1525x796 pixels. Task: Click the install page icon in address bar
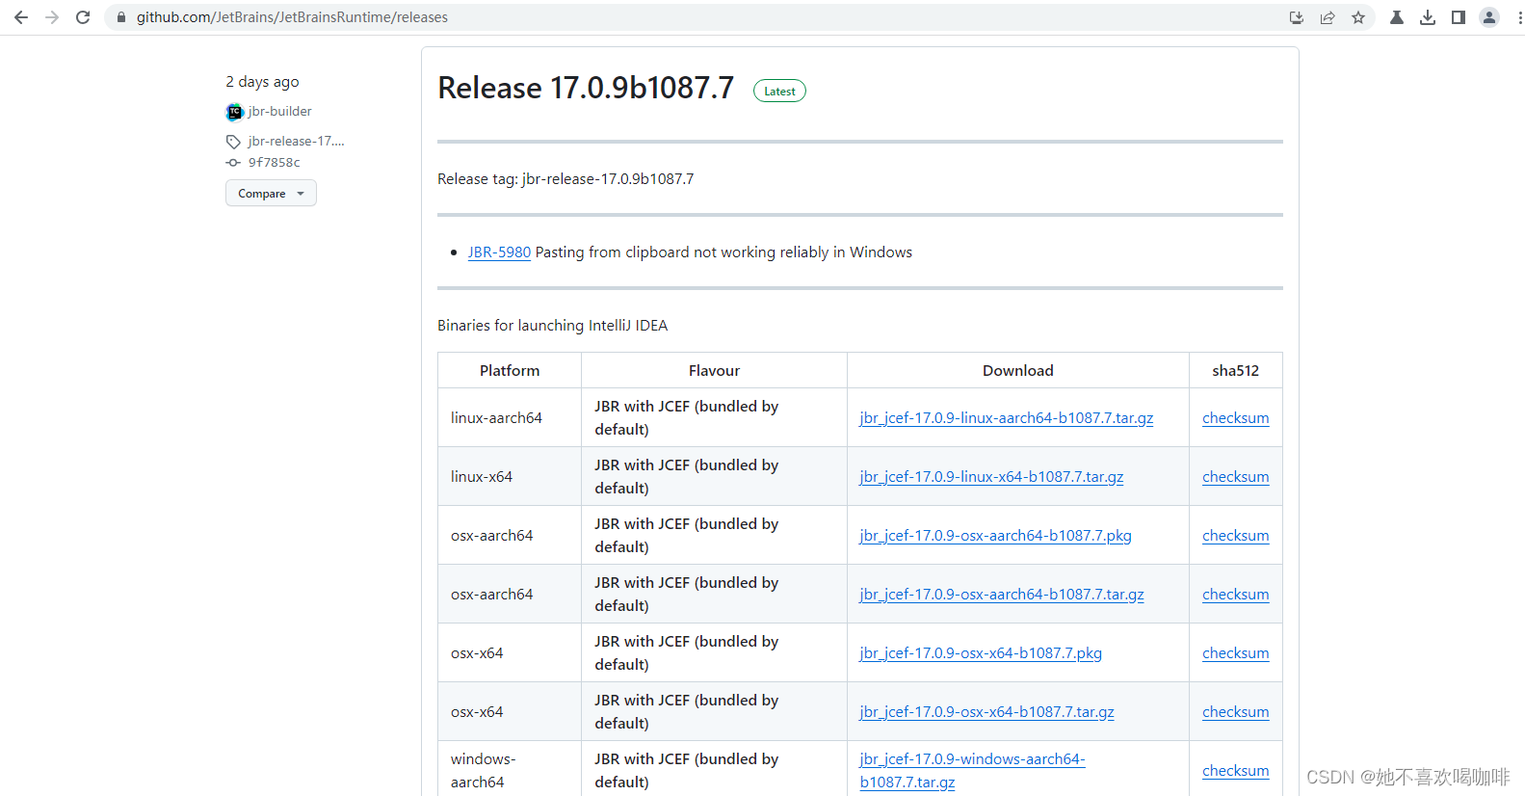(1297, 17)
